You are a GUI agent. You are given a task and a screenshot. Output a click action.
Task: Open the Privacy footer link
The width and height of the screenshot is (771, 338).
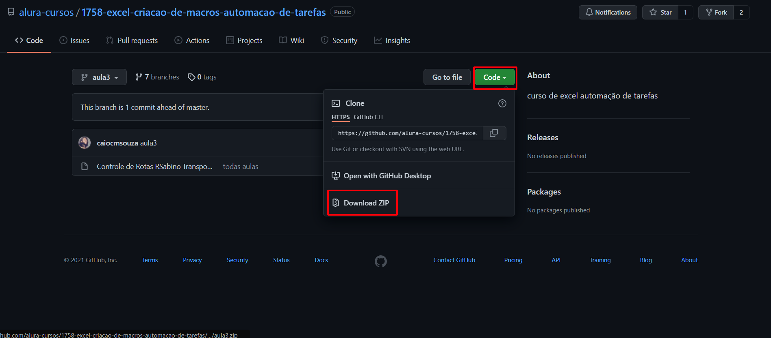pyautogui.click(x=192, y=260)
